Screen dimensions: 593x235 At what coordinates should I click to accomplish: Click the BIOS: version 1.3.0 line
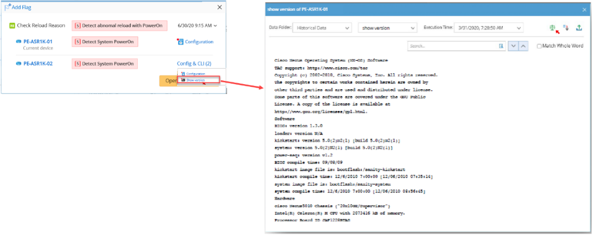pos(299,126)
